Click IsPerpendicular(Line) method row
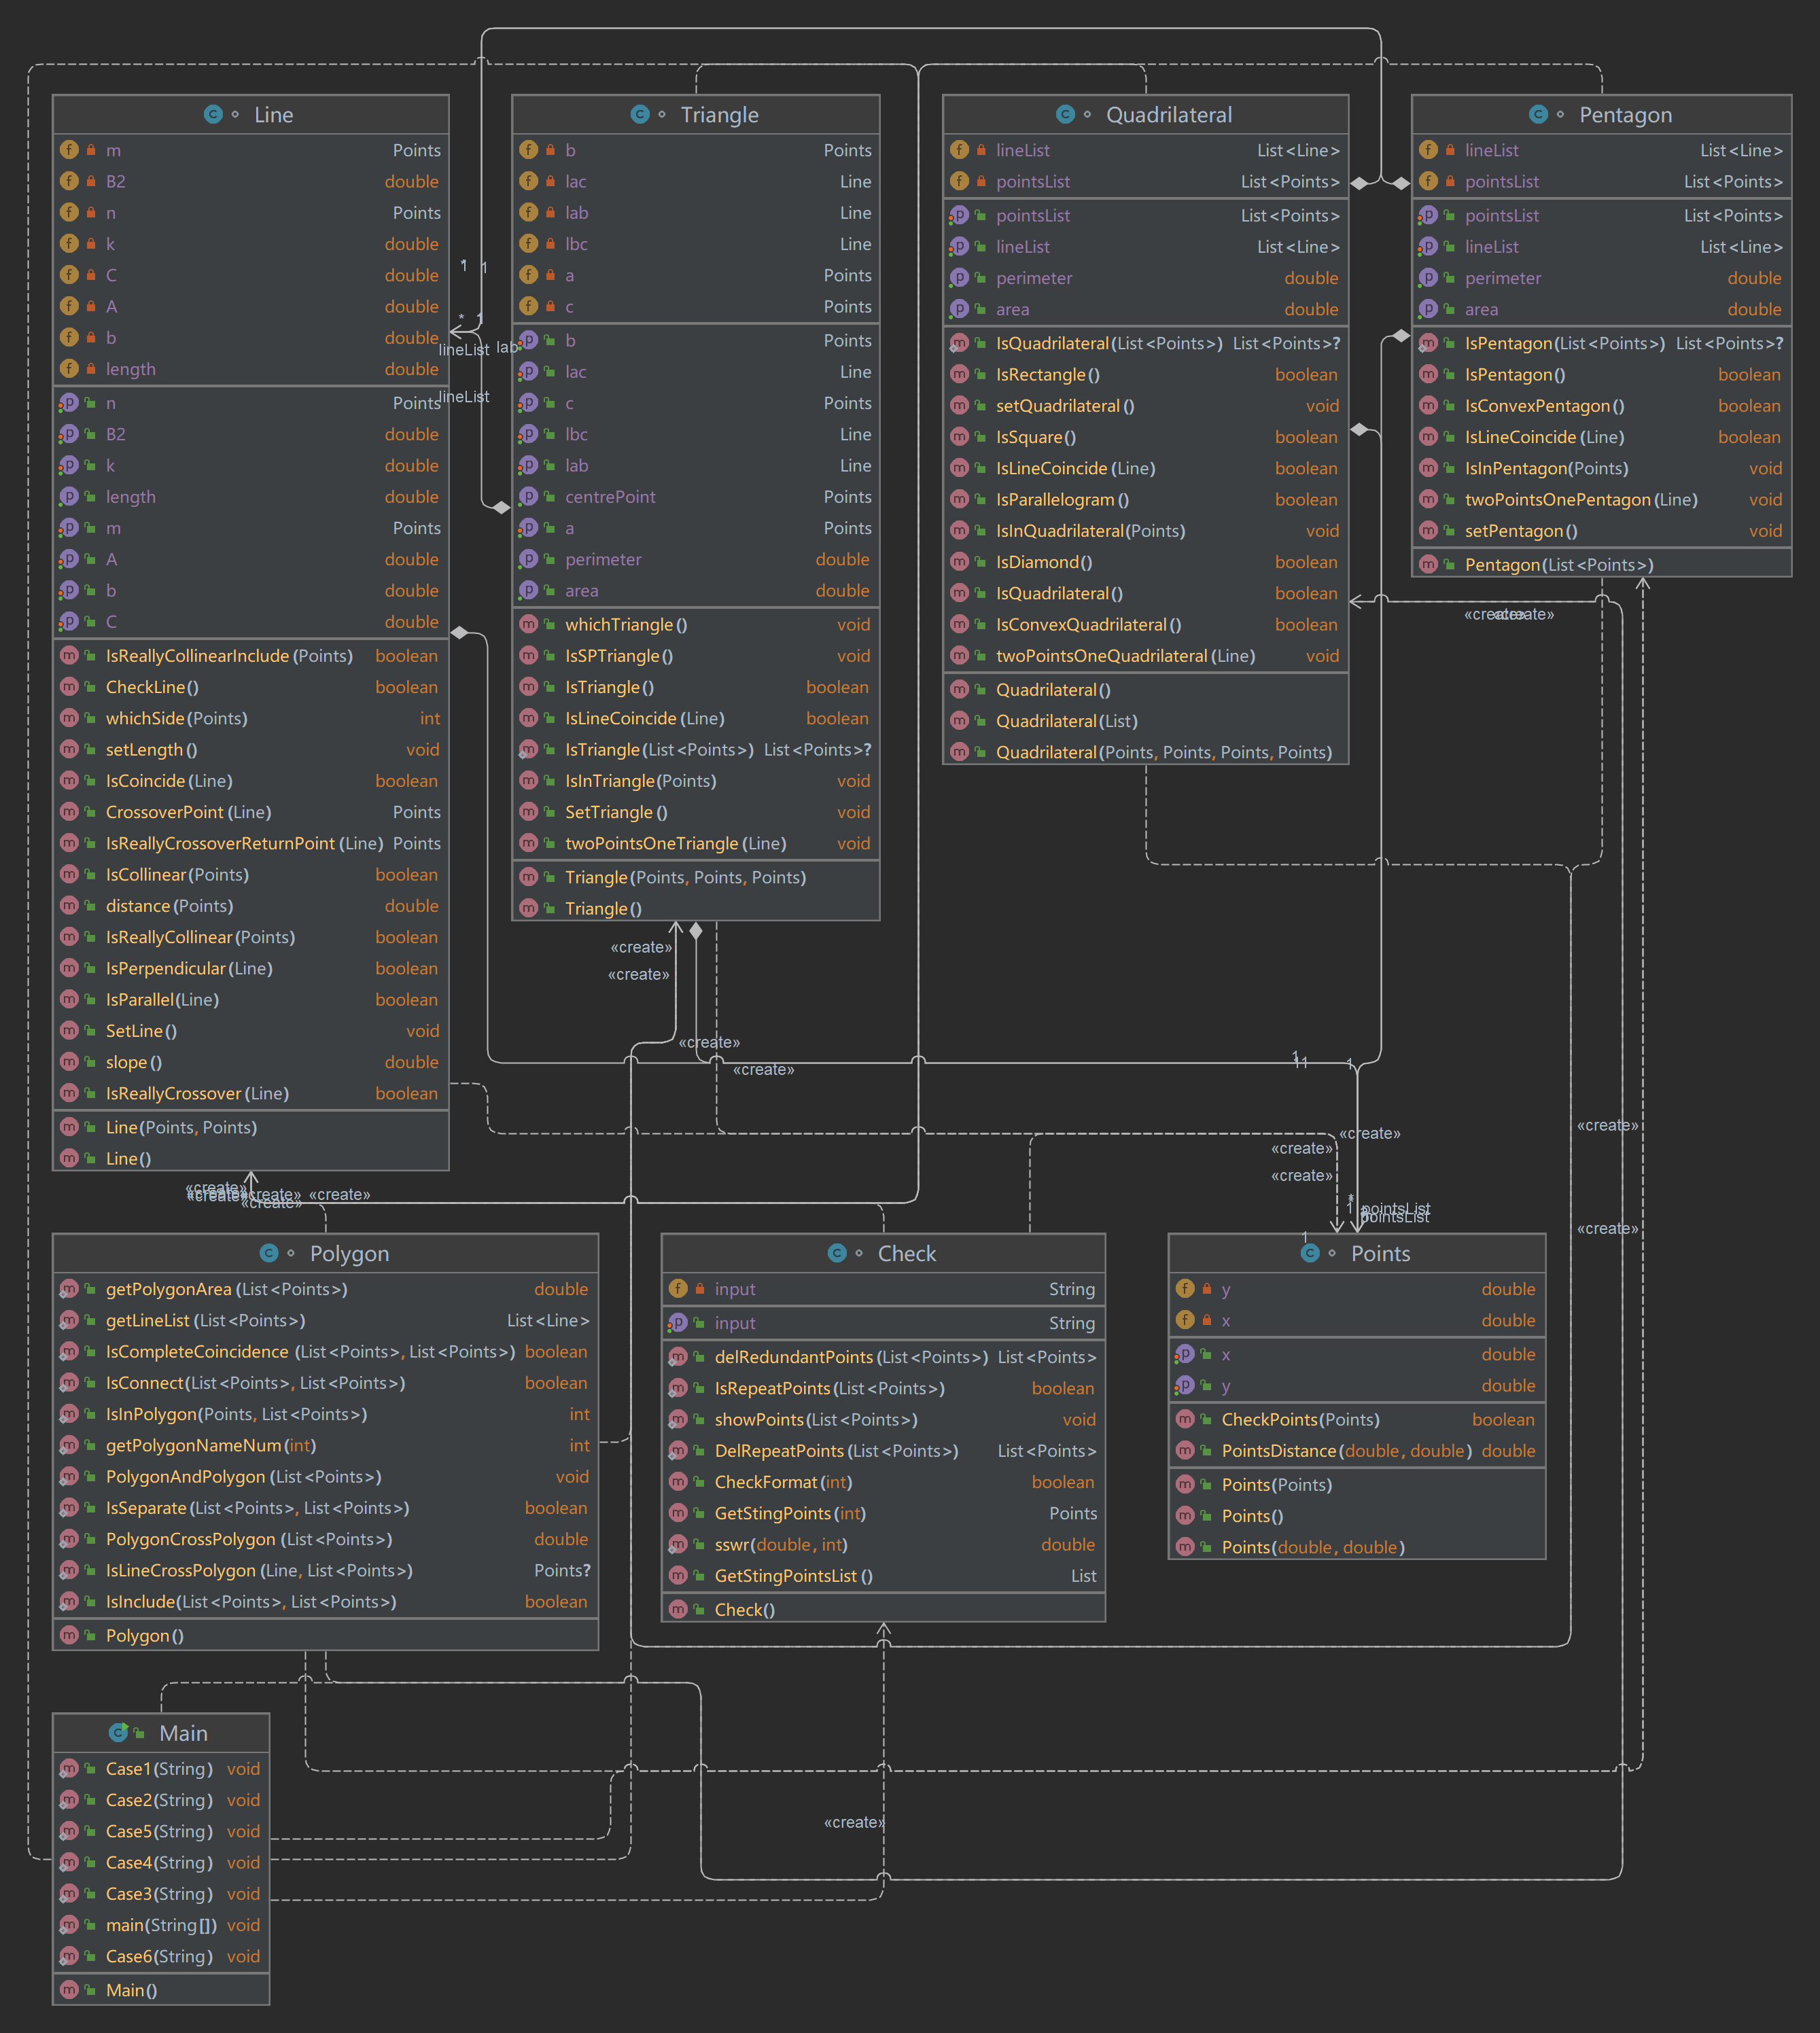 pos(250,967)
